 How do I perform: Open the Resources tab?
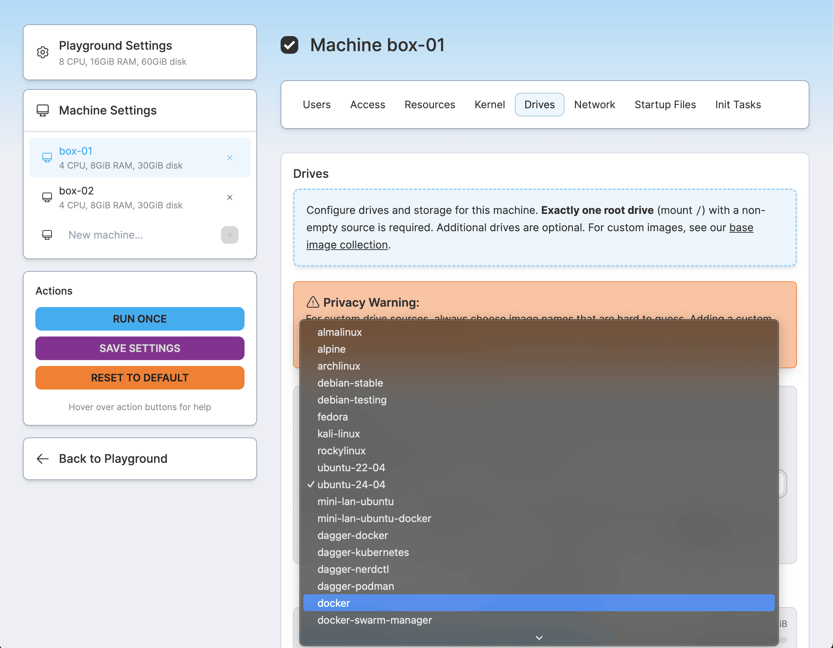click(x=429, y=105)
